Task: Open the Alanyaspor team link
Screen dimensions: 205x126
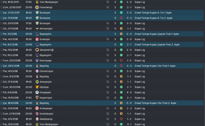Action: [x=47, y=82]
